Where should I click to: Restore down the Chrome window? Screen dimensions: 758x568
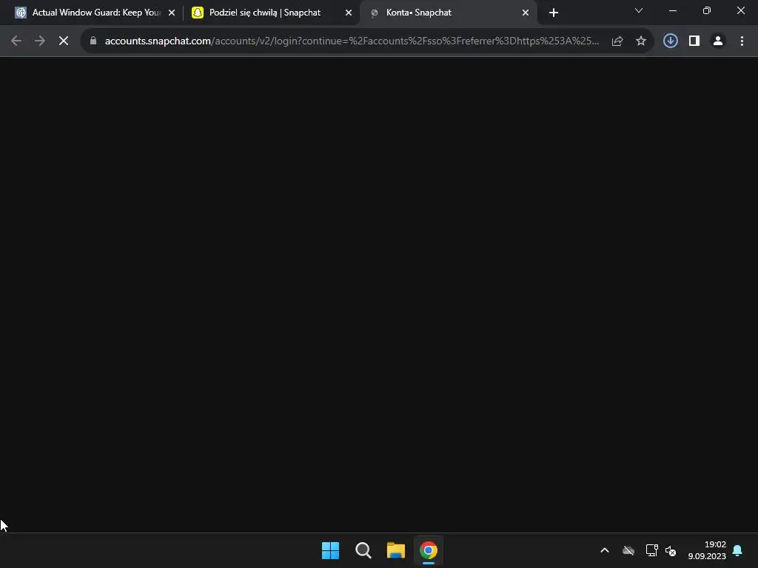point(707,10)
